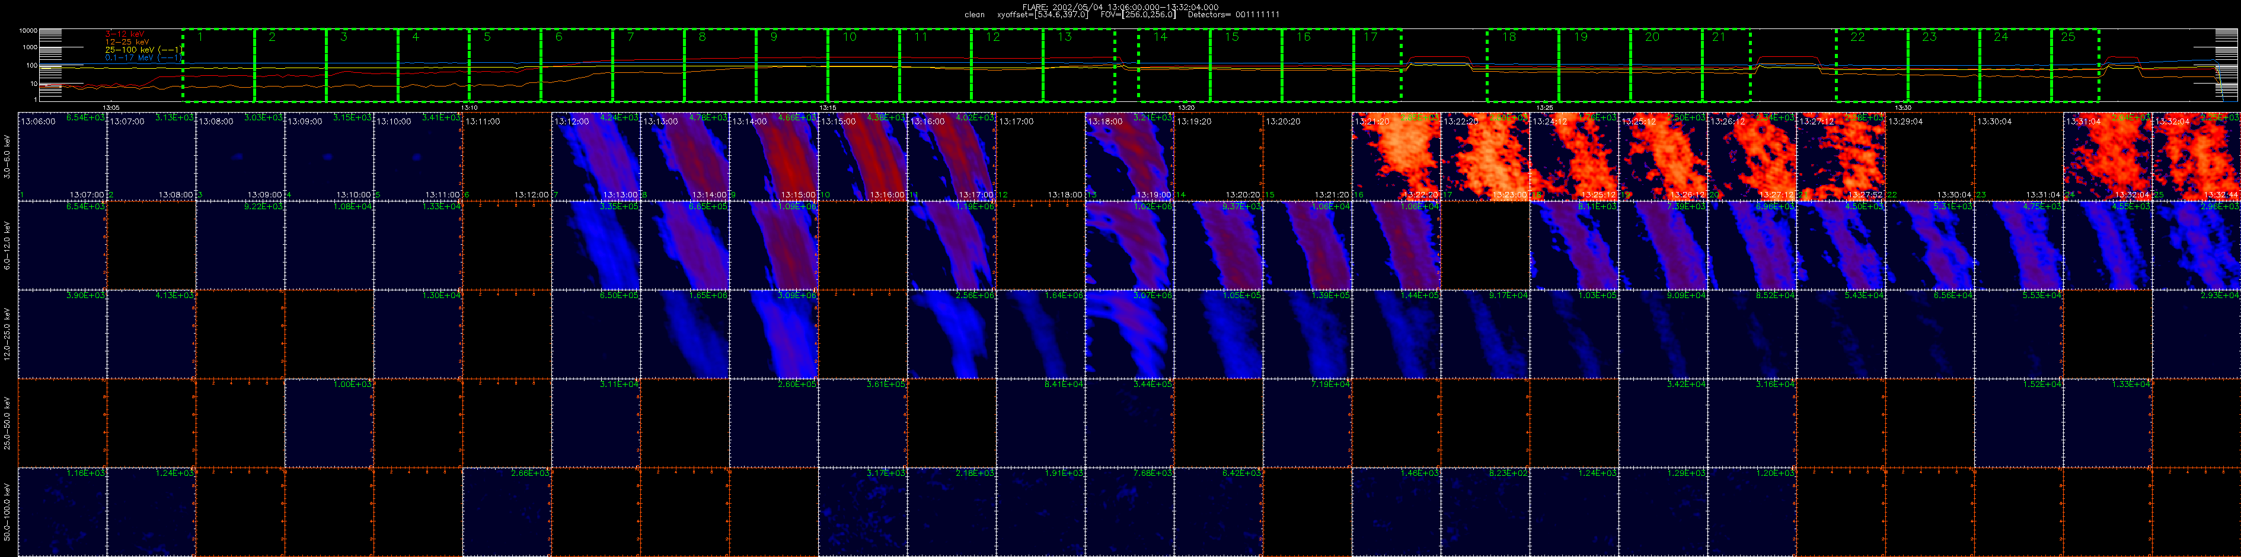Click the 13:10 time axis tick label
This screenshot has width=2241, height=557.
point(469,107)
